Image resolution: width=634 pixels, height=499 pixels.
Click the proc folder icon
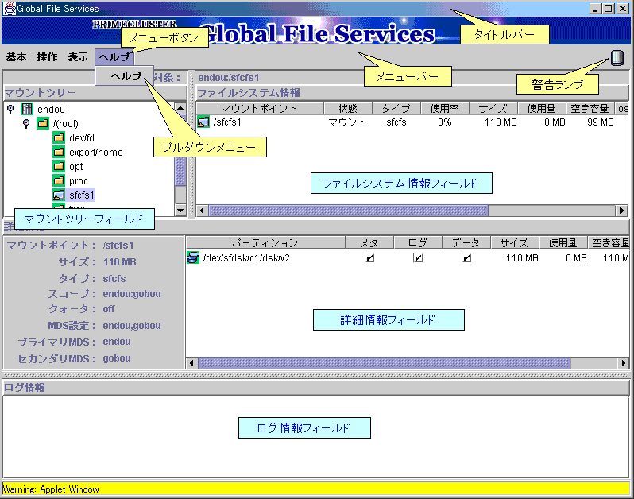point(59,180)
